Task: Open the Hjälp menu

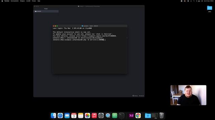Action: coord(39,1)
